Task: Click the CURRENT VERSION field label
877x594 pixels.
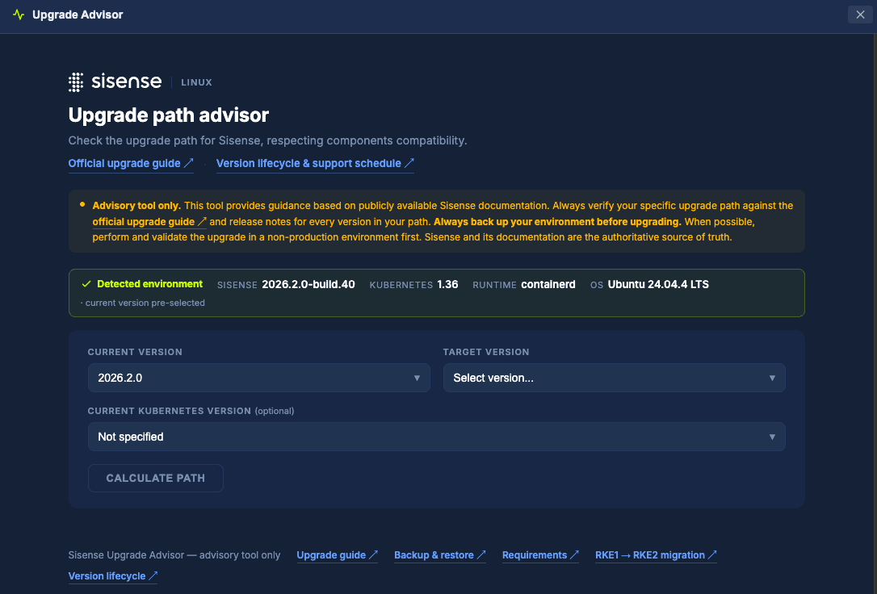Action: click(x=135, y=352)
